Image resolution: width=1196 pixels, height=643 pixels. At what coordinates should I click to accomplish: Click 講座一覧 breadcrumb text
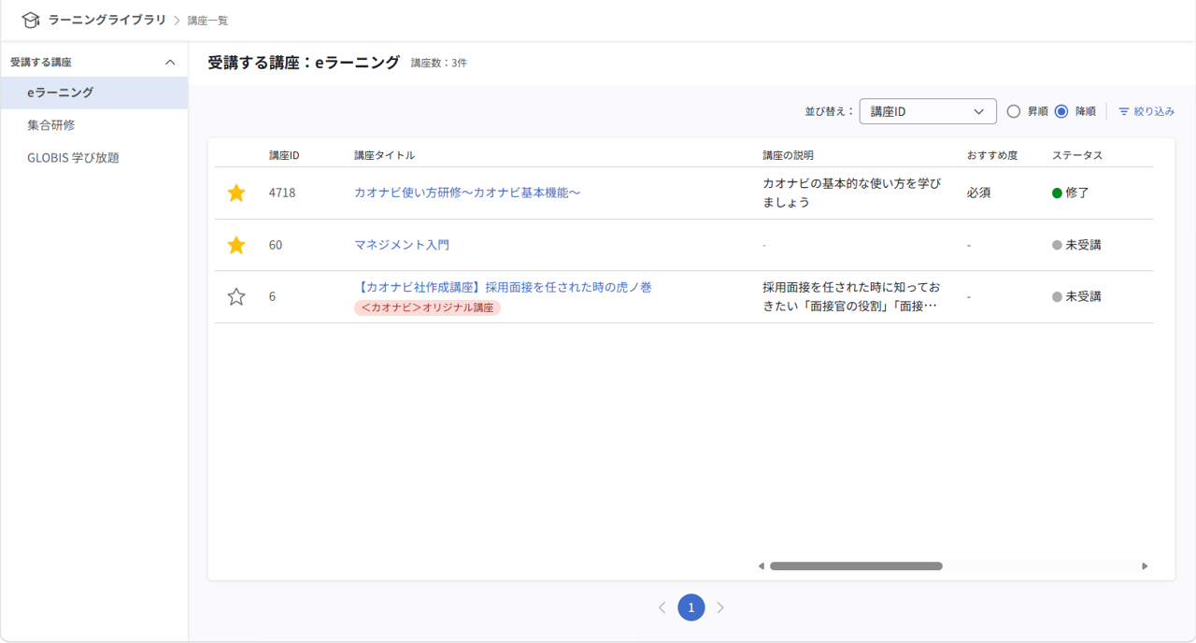click(207, 21)
